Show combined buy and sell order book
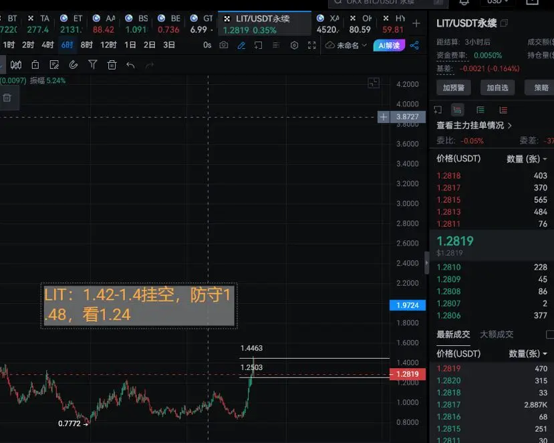This screenshot has height=443, width=554. click(457, 110)
